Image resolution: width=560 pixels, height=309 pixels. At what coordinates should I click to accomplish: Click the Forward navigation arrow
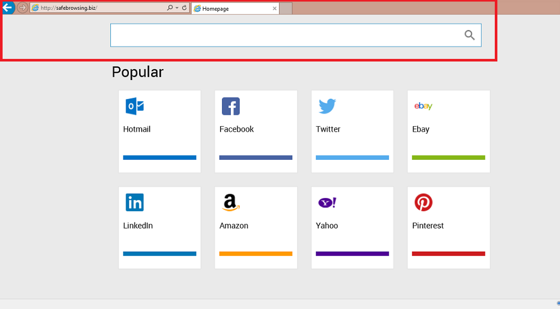(x=22, y=8)
